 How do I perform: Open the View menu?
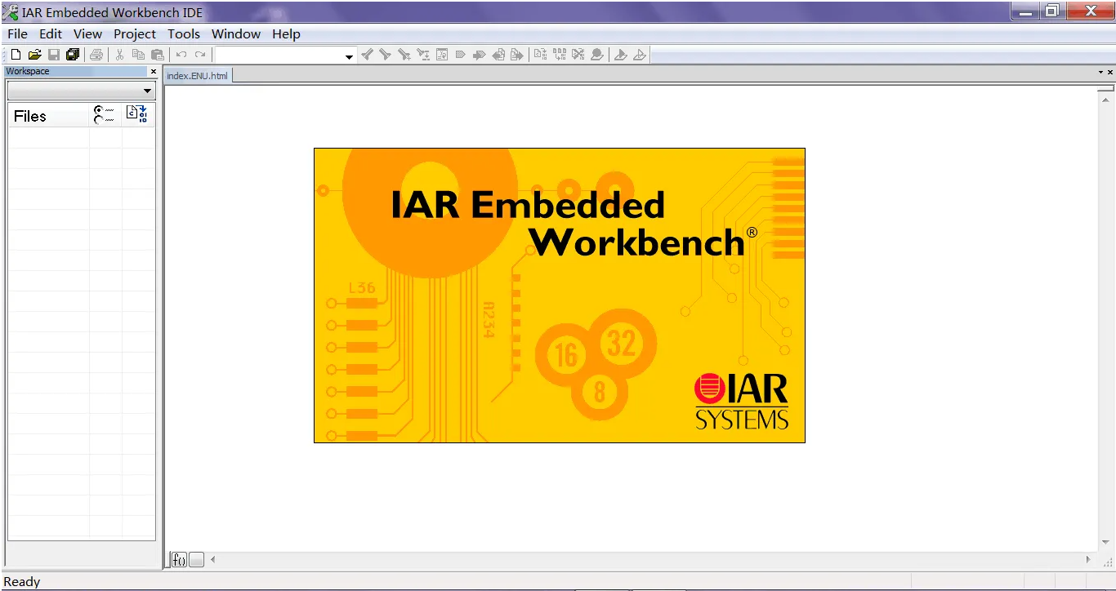coord(87,33)
